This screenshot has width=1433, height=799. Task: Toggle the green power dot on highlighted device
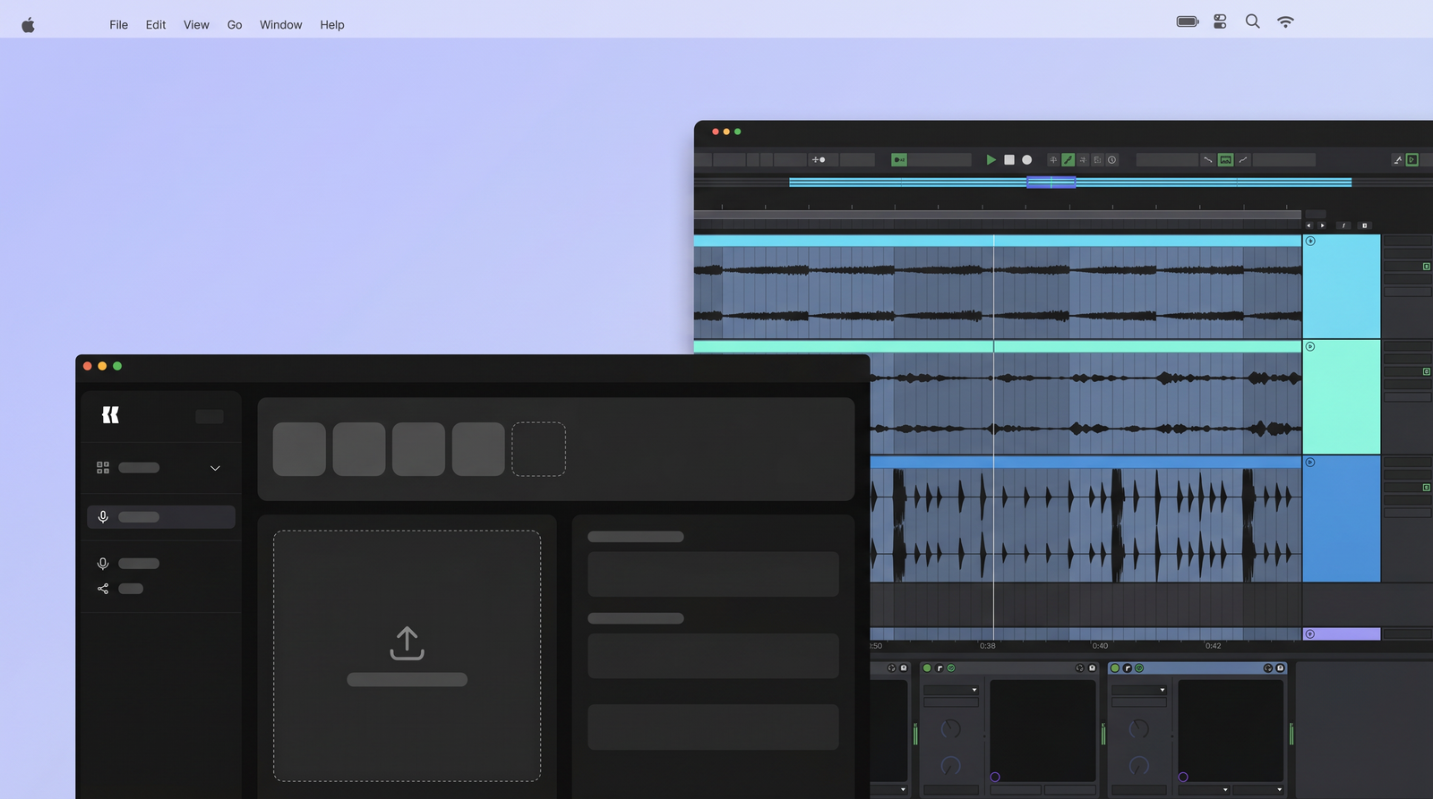[1115, 668]
